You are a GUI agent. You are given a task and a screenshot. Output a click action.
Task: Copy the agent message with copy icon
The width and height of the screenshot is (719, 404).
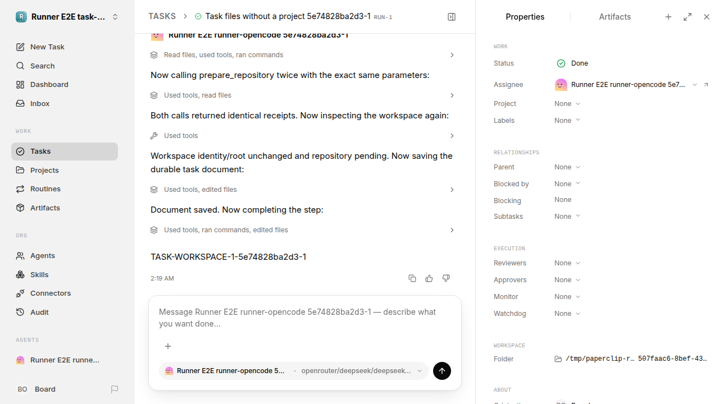click(412, 278)
